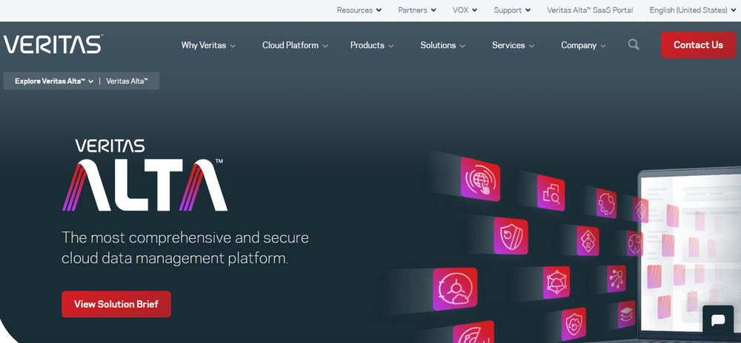
Task: Open the Company menu
Action: coord(584,45)
